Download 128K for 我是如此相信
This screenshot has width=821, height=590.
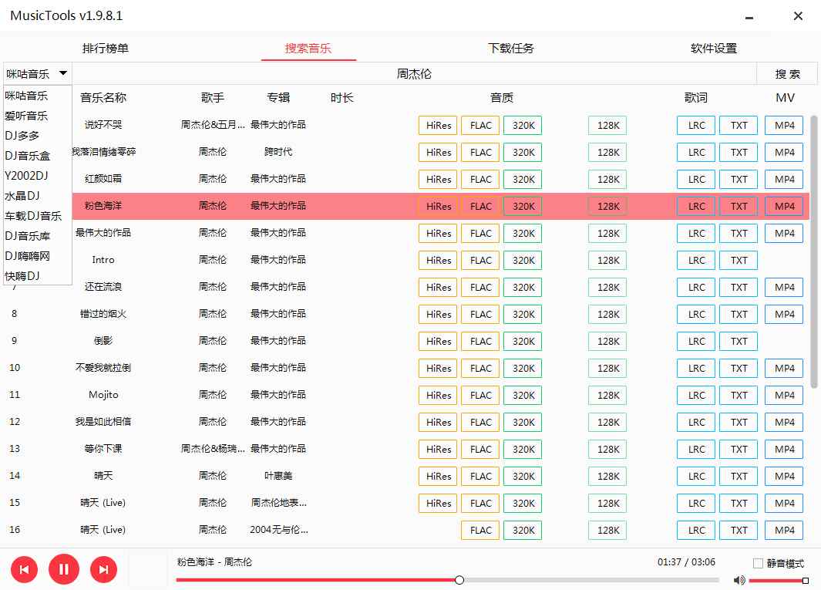[608, 422]
